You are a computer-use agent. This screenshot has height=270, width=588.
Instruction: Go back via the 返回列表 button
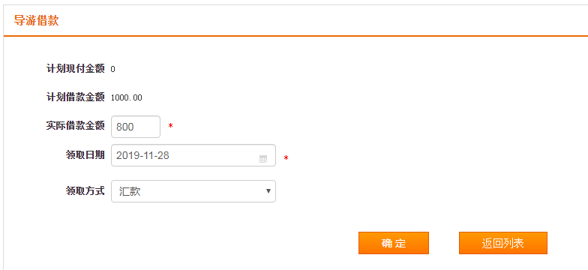(502, 243)
